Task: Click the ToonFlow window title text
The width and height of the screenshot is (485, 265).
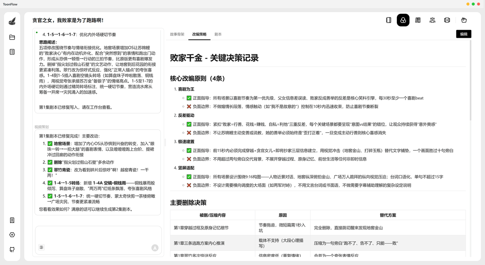Action: pyautogui.click(x=10, y=4)
